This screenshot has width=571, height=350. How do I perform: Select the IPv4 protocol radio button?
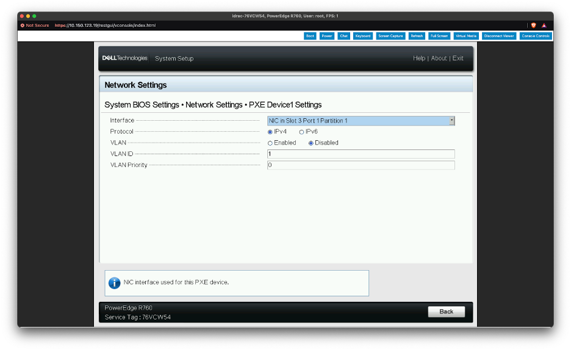[270, 132]
